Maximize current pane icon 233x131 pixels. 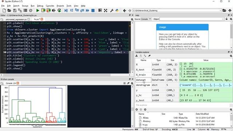[100, 11]
